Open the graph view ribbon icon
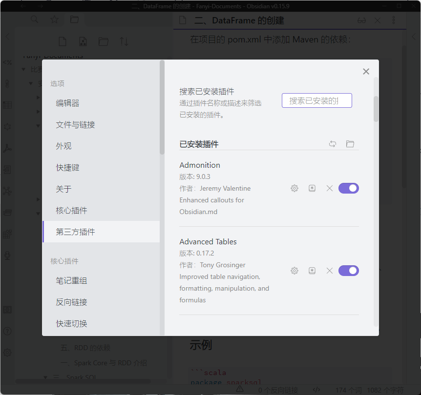This screenshot has height=395, width=421. (7, 191)
